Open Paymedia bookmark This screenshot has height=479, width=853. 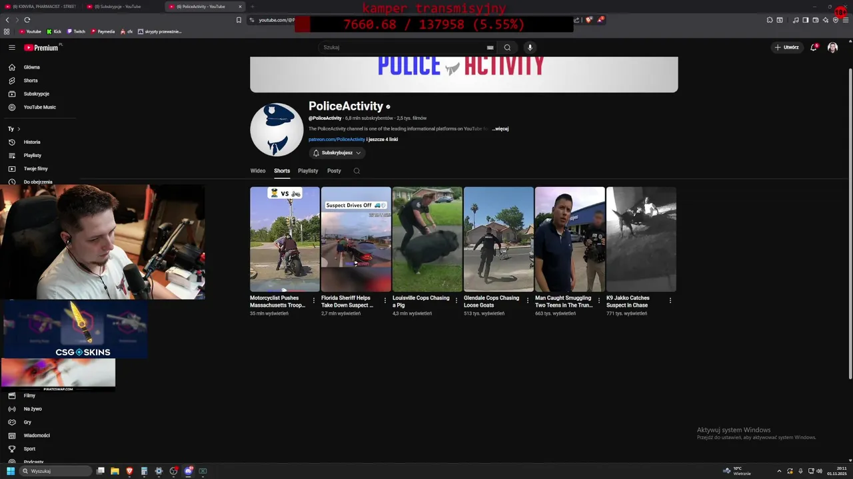click(x=103, y=31)
